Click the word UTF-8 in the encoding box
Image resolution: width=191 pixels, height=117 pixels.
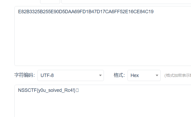point(47,75)
